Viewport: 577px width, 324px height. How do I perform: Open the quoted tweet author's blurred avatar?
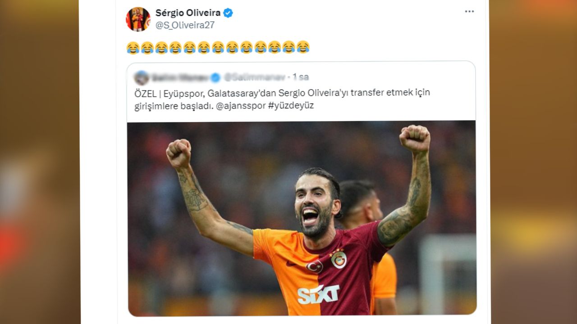(142, 77)
